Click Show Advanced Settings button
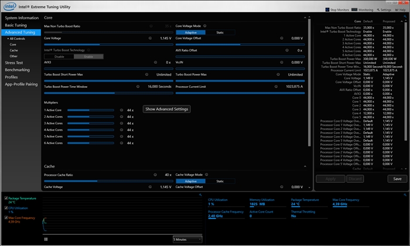 pos(166,109)
